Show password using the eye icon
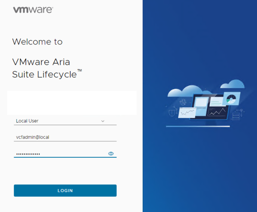The height and width of the screenshot is (212, 257). (111, 154)
